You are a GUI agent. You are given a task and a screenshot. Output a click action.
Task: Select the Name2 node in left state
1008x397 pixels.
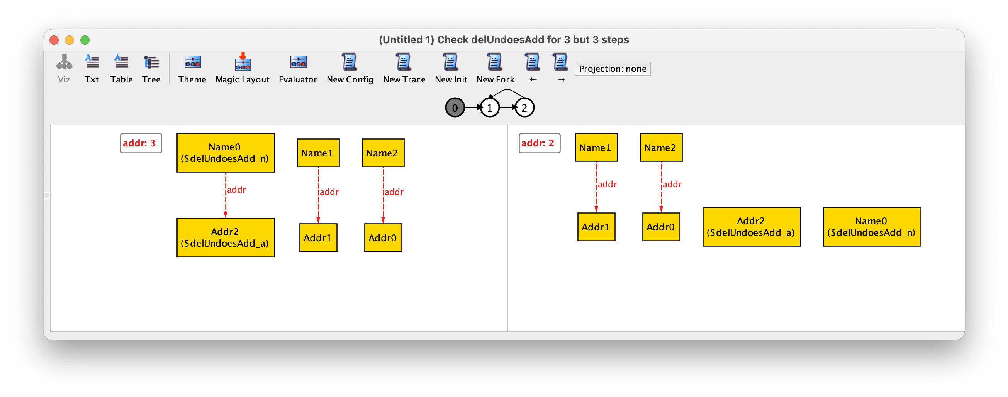[383, 153]
